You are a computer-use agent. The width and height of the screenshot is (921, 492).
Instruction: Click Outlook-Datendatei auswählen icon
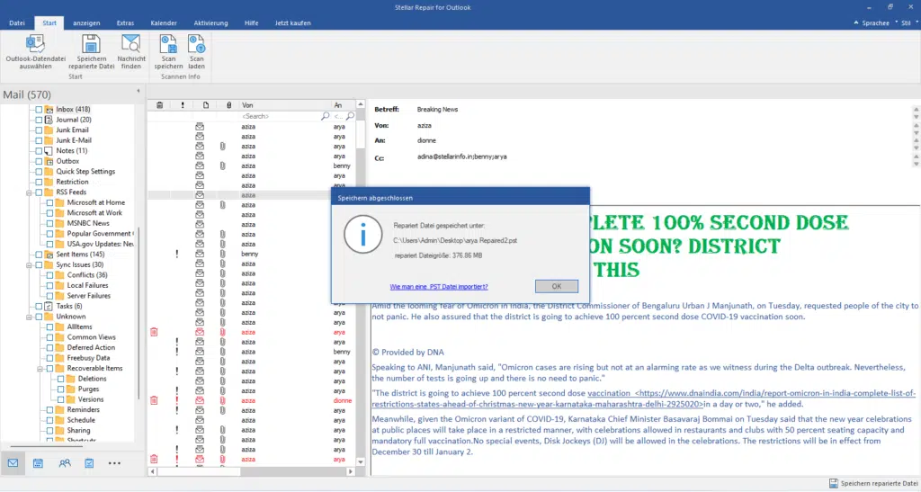[x=35, y=43]
